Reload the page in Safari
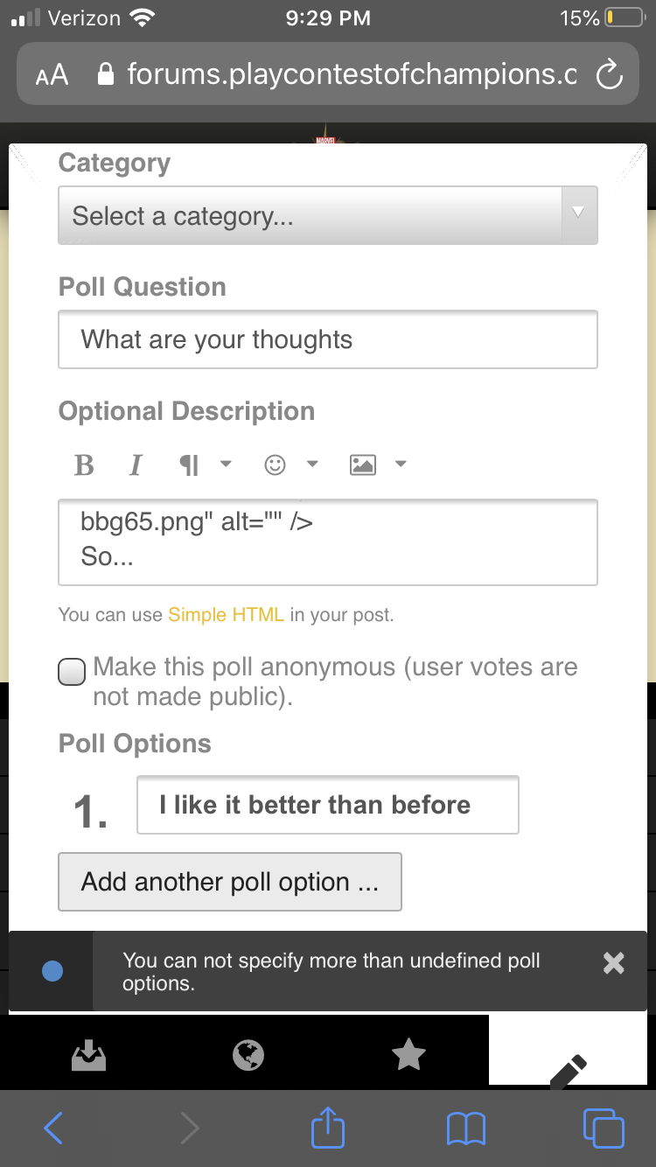Image resolution: width=656 pixels, height=1167 pixels. (x=609, y=75)
